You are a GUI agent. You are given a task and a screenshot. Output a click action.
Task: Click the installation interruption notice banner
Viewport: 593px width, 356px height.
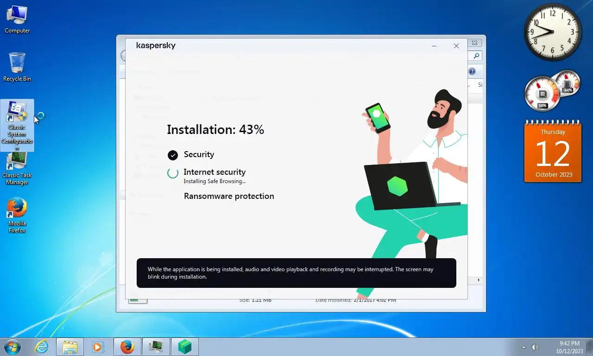(296, 273)
